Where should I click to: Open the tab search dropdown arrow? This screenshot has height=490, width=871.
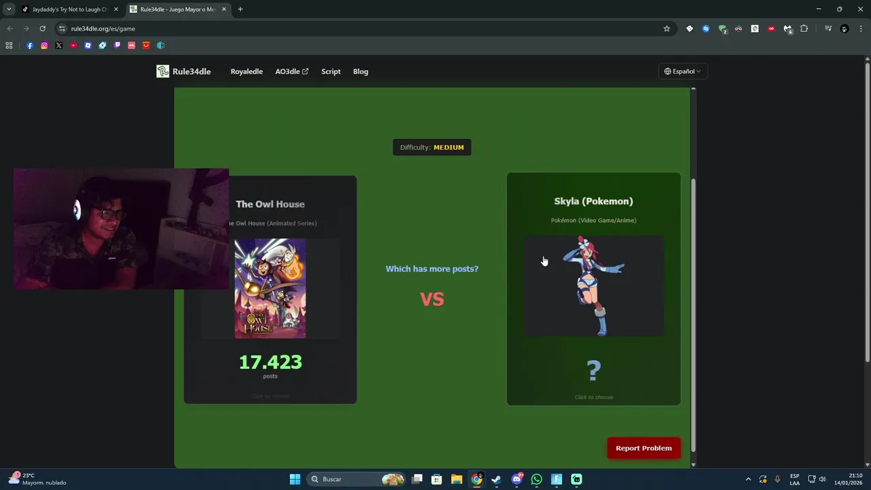[x=9, y=9]
